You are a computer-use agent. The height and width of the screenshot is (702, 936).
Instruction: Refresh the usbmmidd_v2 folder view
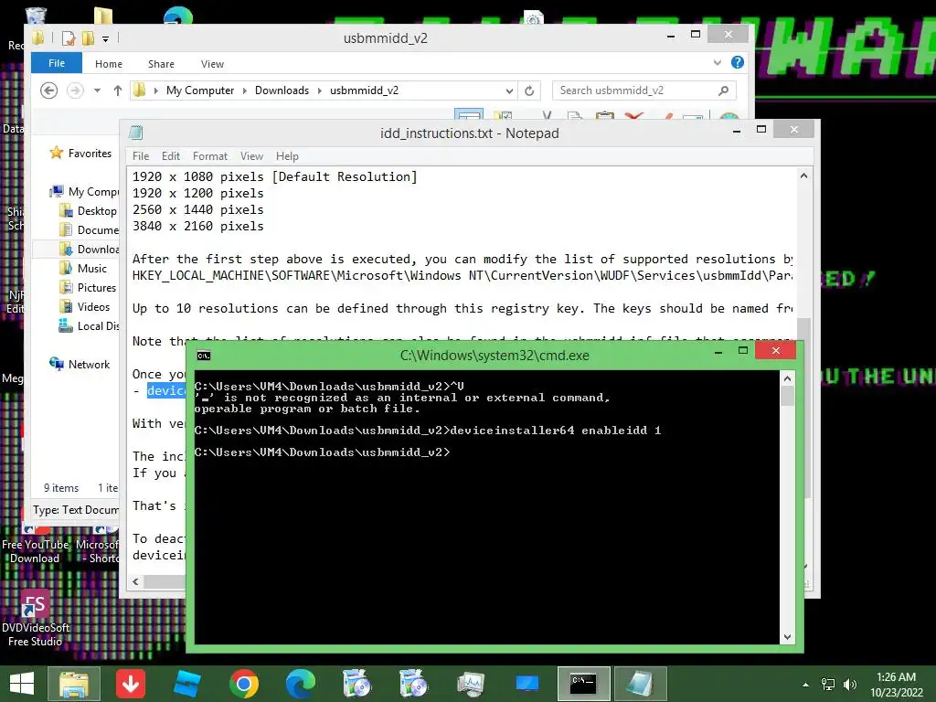[x=529, y=90]
